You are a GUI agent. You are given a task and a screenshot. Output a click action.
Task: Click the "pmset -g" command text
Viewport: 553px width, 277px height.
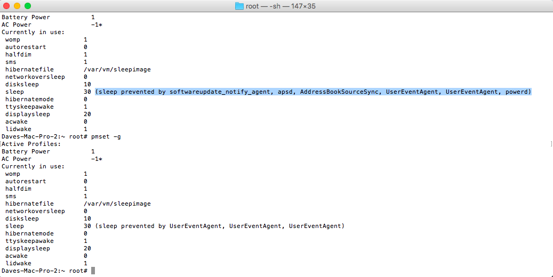pyautogui.click(x=106, y=136)
